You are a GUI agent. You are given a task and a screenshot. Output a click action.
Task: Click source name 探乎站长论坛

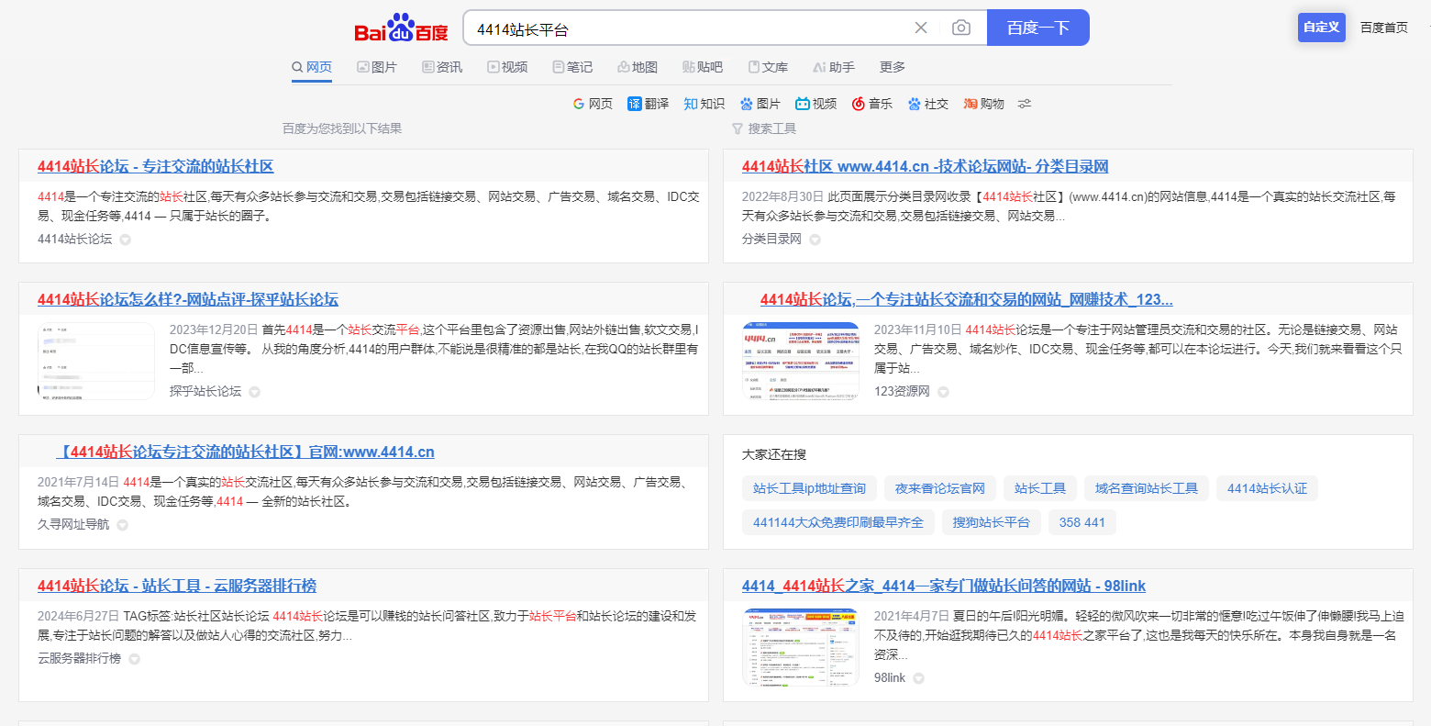pos(205,391)
